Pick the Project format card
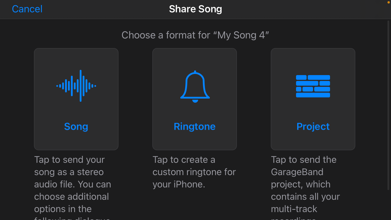 click(313, 99)
